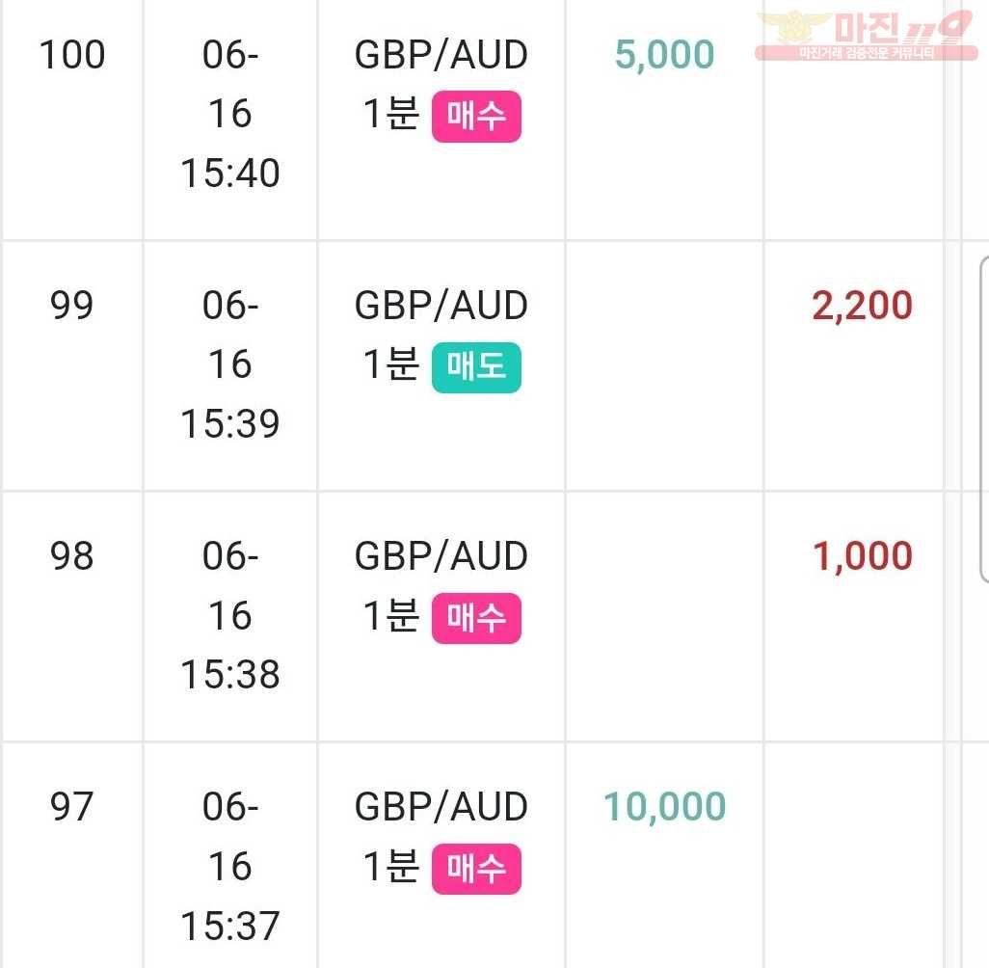Click GBP/AUD text in row 97
This screenshot has height=968, width=989.
click(x=441, y=806)
